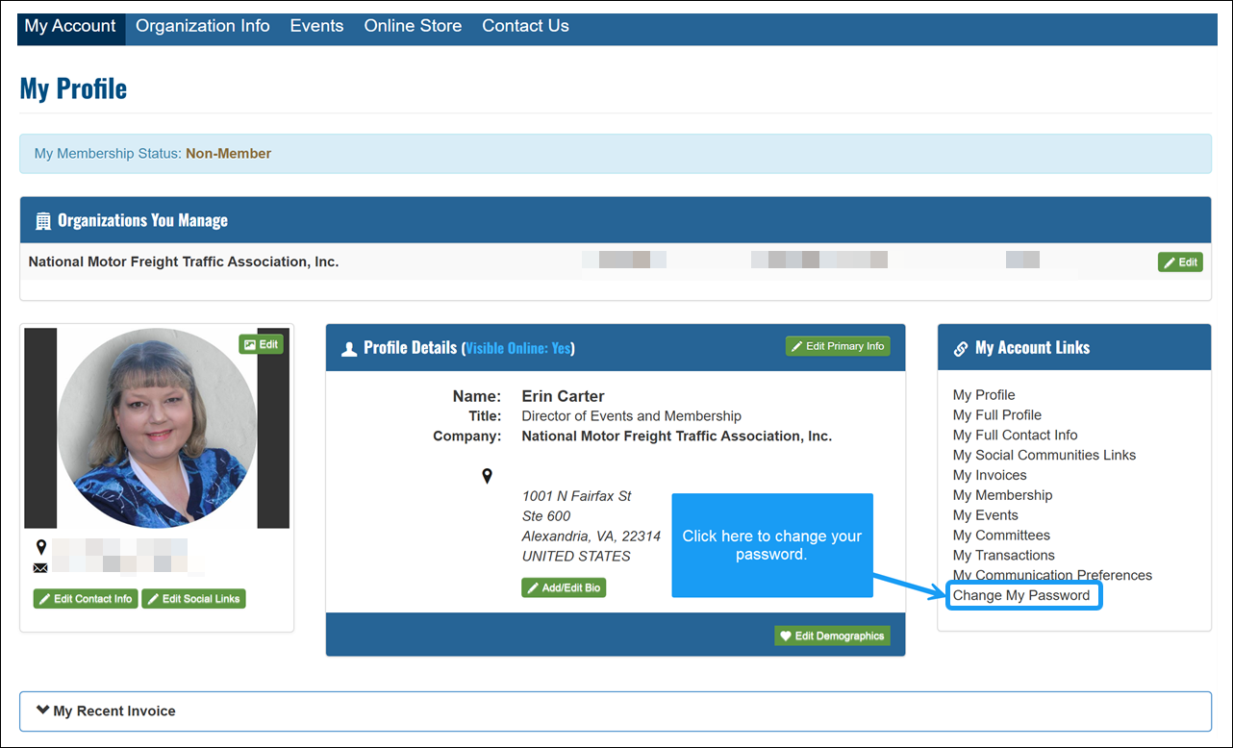Click the building icon in Organizations You Manage
The width and height of the screenshot is (1233, 748).
pos(42,221)
